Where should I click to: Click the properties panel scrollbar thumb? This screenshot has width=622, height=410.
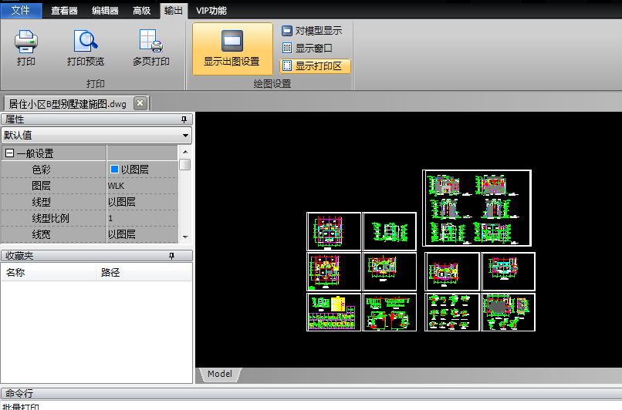pos(185,164)
